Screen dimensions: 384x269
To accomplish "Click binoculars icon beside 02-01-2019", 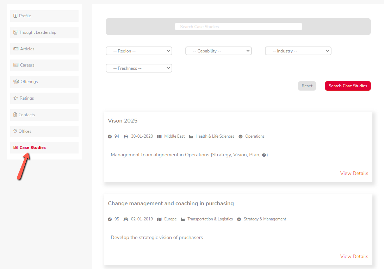I will 126,219.
